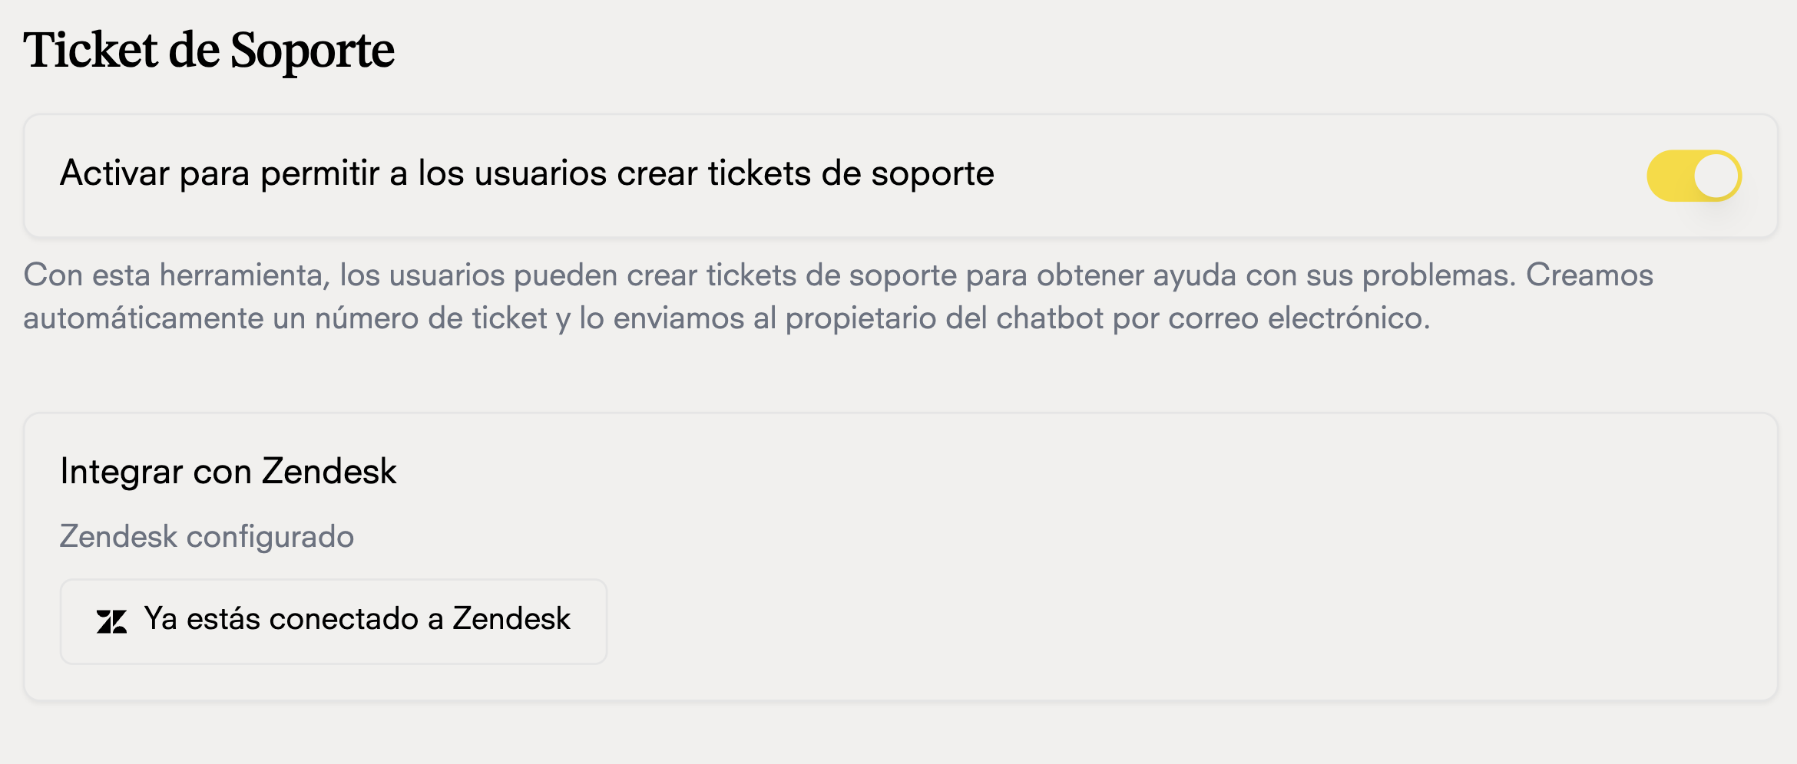The height and width of the screenshot is (764, 1797).
Task: Toggle off 'Activar para permitir a los usuarios crear tickets'
Action: coord(1694,175)
